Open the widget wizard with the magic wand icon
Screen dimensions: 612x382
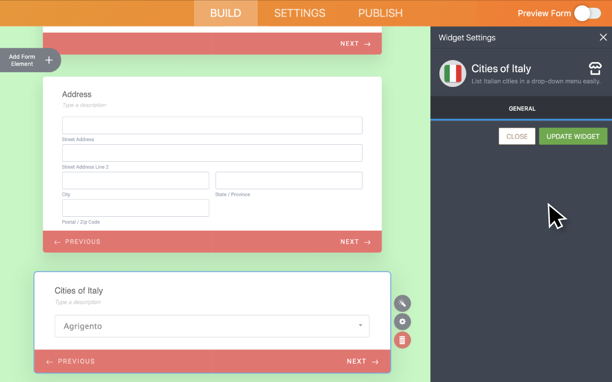point(402,303)
